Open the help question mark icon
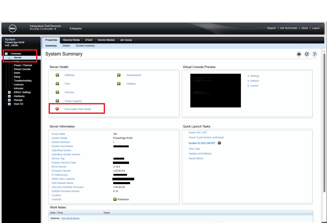 pos(314,54)
